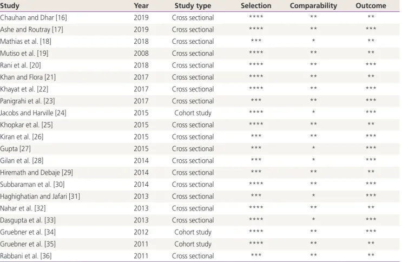Image resolution: width=402 pixels, height=262 pixels.
Task: Click the Year column header
Action: coord(141,5)
